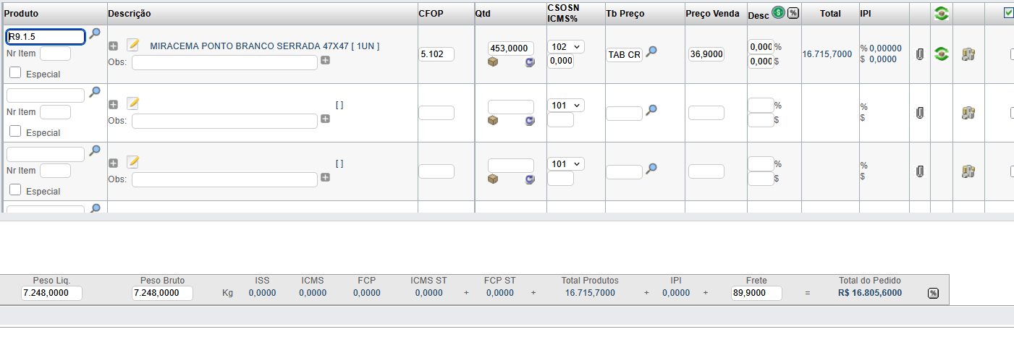The height and width of the screenshot is (345, 1014).
Task: Open the CSOSN dropdown showing 102
Action: 565,46
